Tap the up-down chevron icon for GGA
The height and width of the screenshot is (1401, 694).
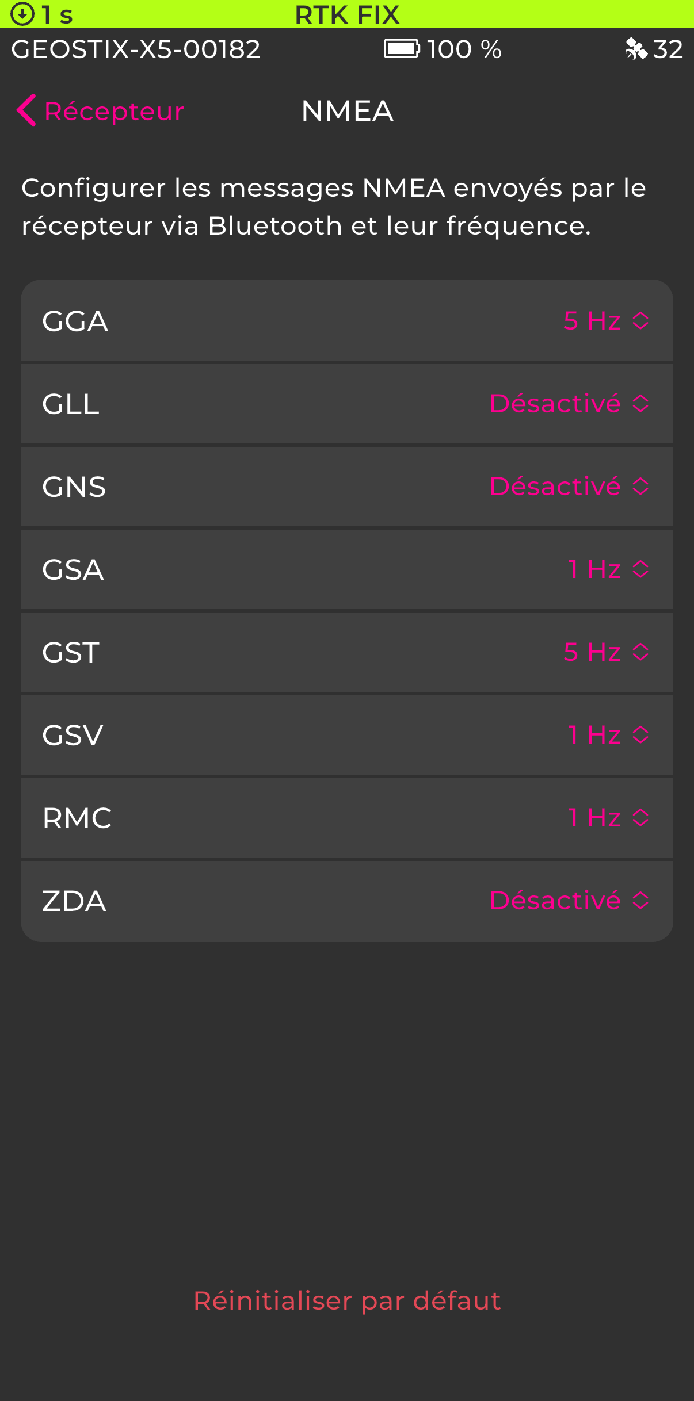[x=640, y=321]
